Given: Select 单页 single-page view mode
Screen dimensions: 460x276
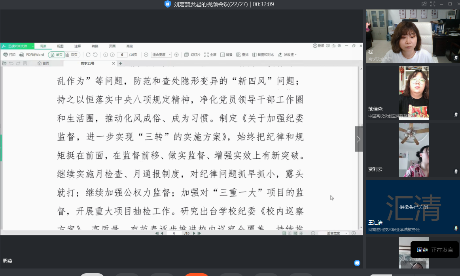Looking at the screenshot, I should 56,55.
